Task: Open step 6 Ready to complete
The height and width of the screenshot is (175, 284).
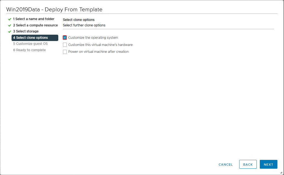Action: click(x=29, y=50)
